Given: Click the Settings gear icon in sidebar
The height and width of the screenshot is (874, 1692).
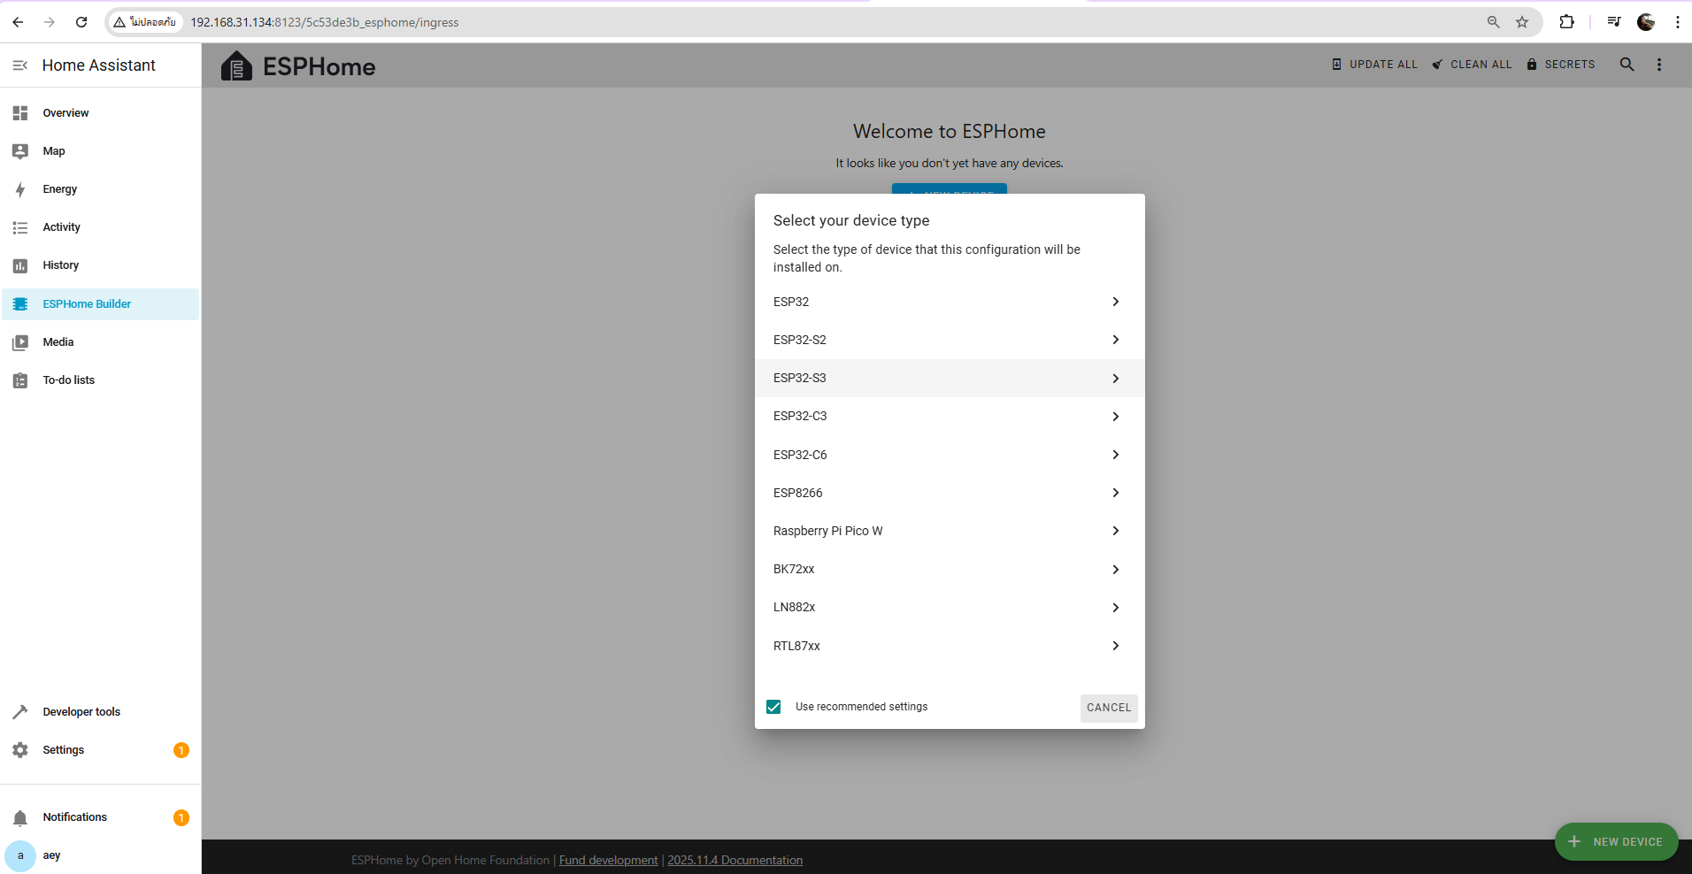Looking at the screenshot, I should (x=20, y=750).
